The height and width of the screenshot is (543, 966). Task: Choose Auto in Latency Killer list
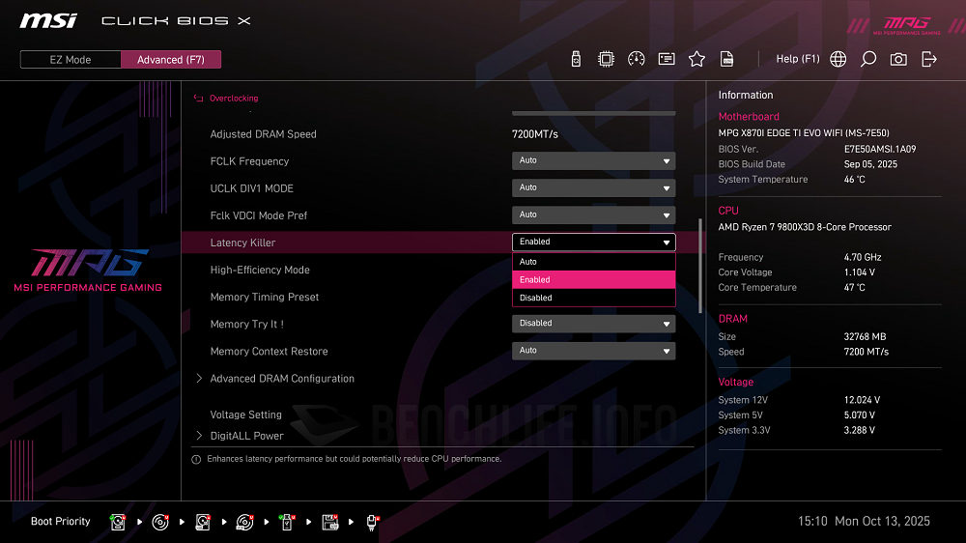[593, 262]
